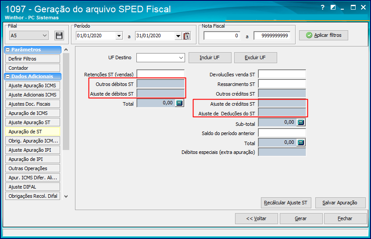This screenshot has height=239, width=371.
Task: Click the Retenções ST (vendas) field
Action: [161, 74]
